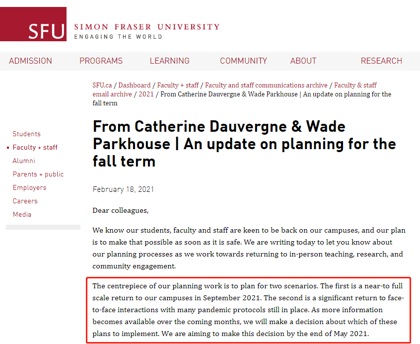Open the 2021 breadcrumb link
This screenshot has height=344, width=420.
click(x=146, y=94)
